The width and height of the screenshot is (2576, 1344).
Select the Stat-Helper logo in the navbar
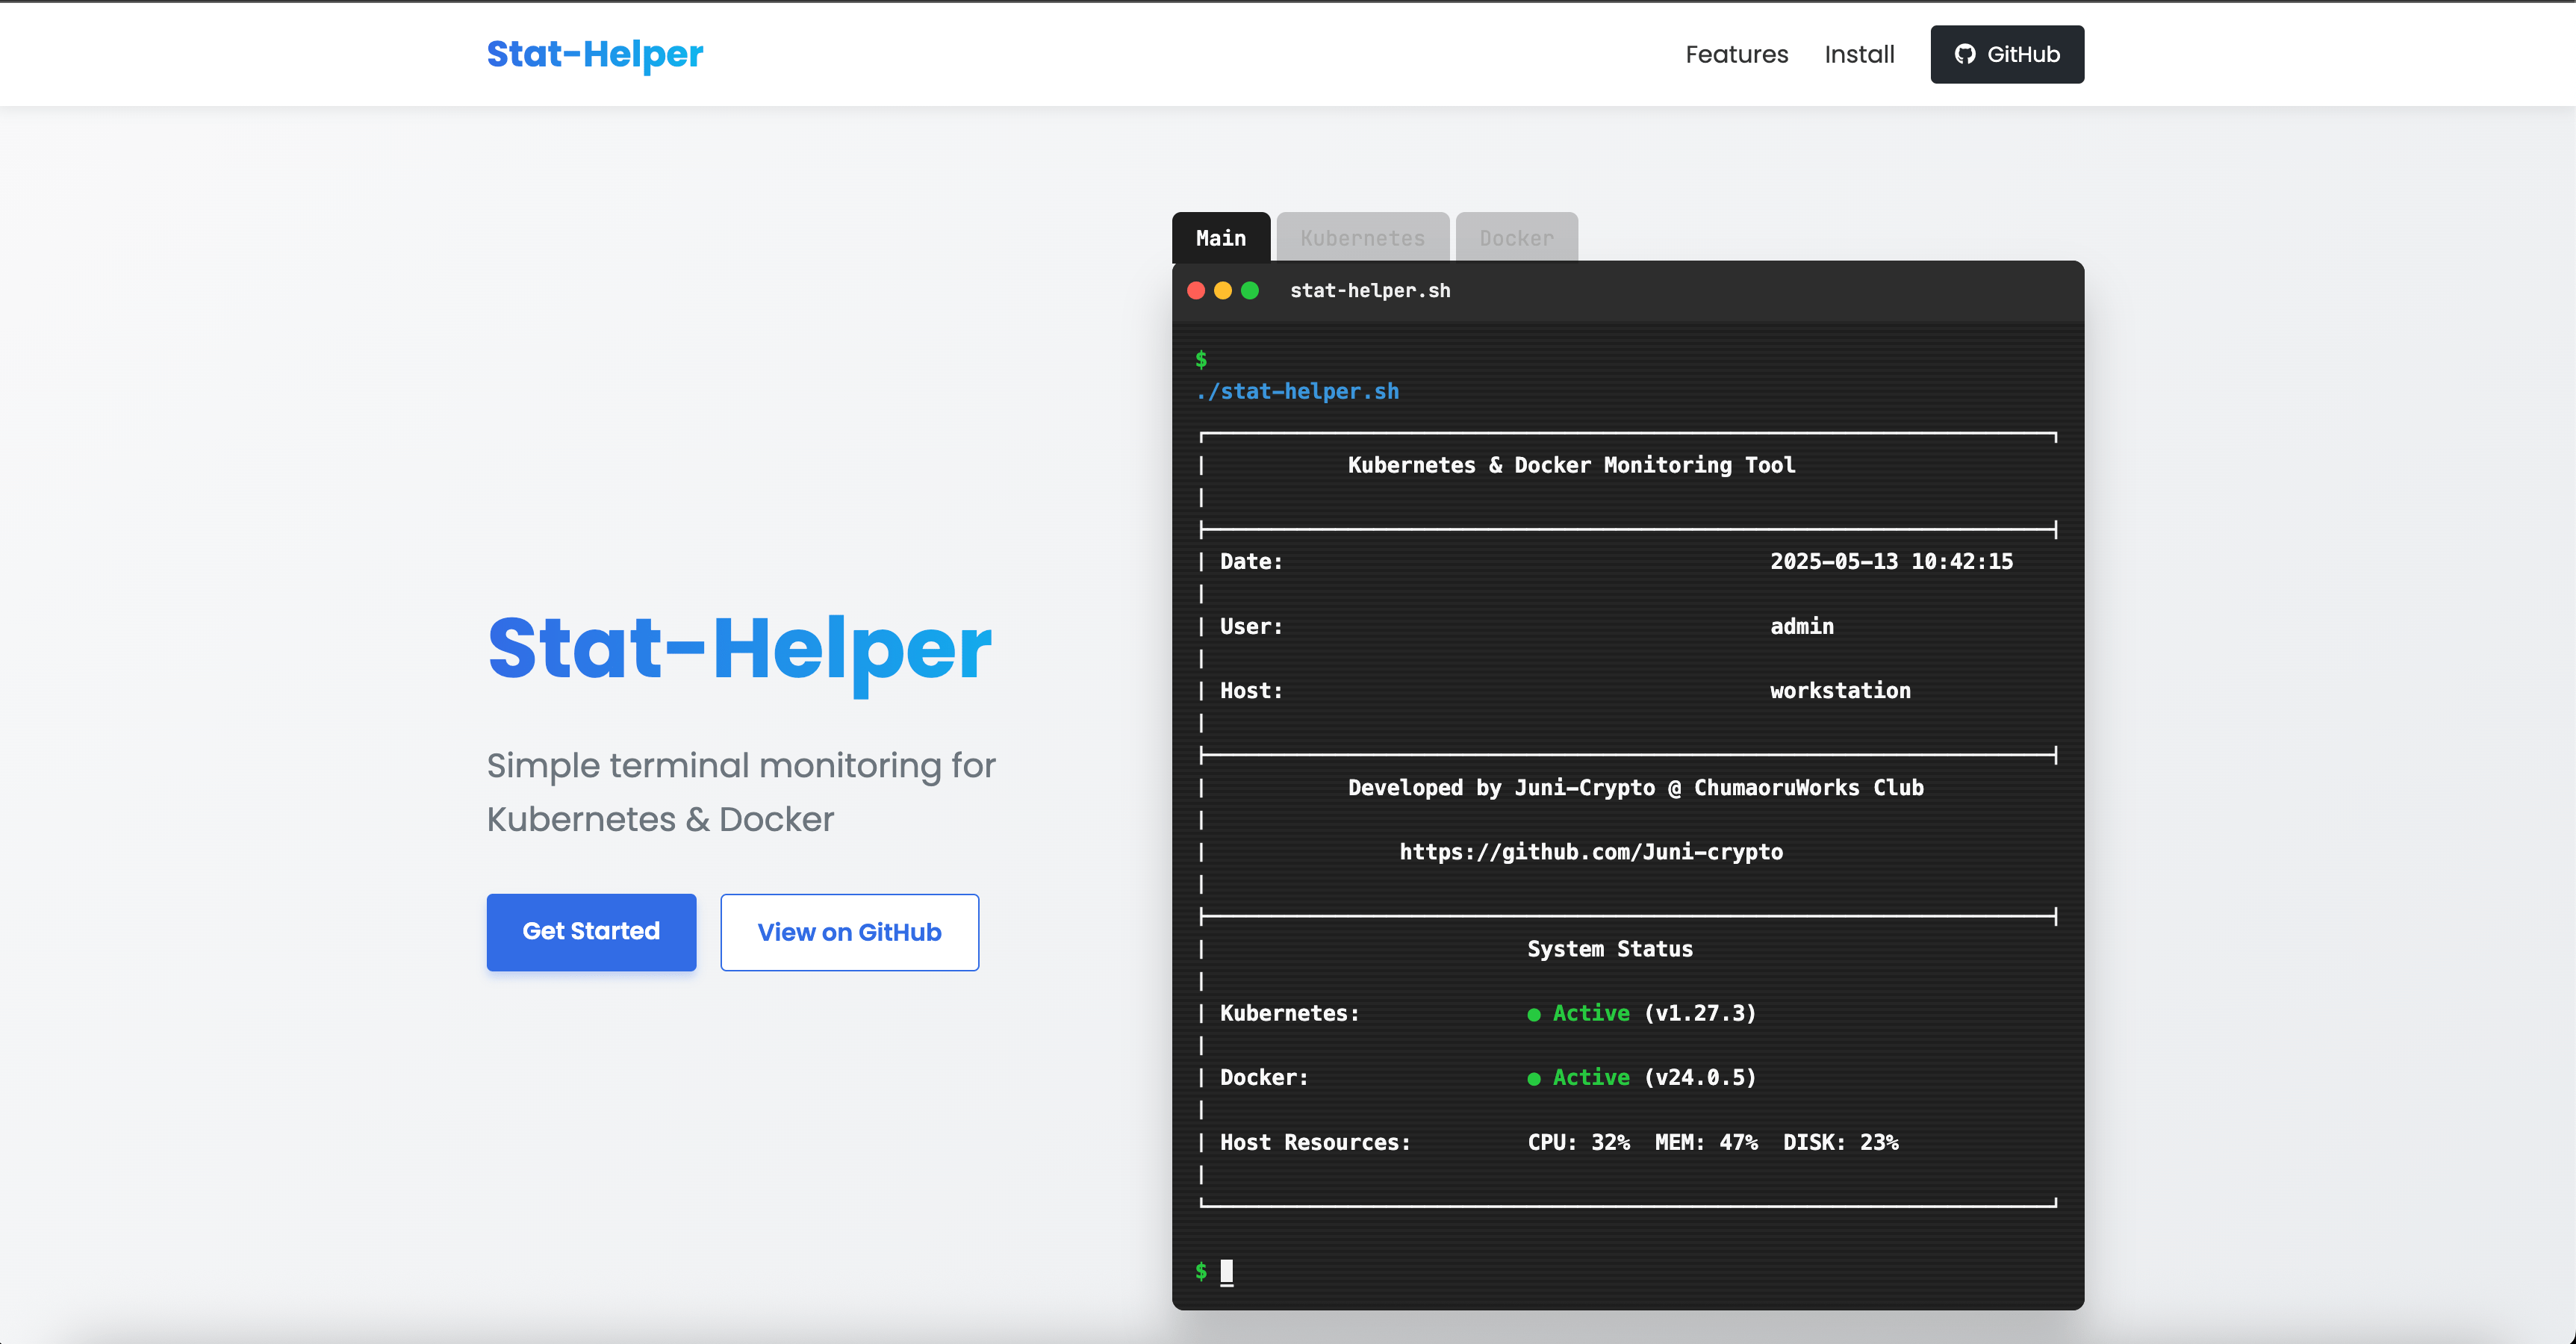(x=594, y=54)
